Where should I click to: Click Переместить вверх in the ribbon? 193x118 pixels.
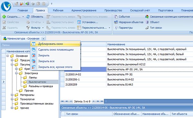[x=61, y=17]
